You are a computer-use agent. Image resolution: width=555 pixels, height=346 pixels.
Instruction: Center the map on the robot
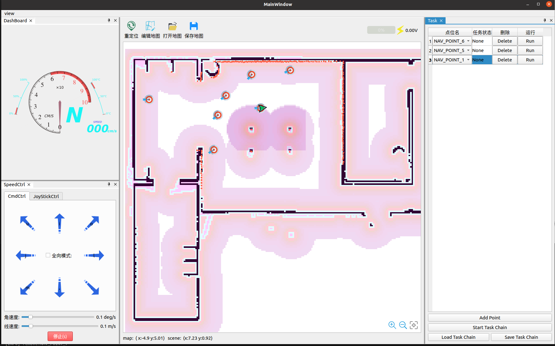tap(414, 325)
